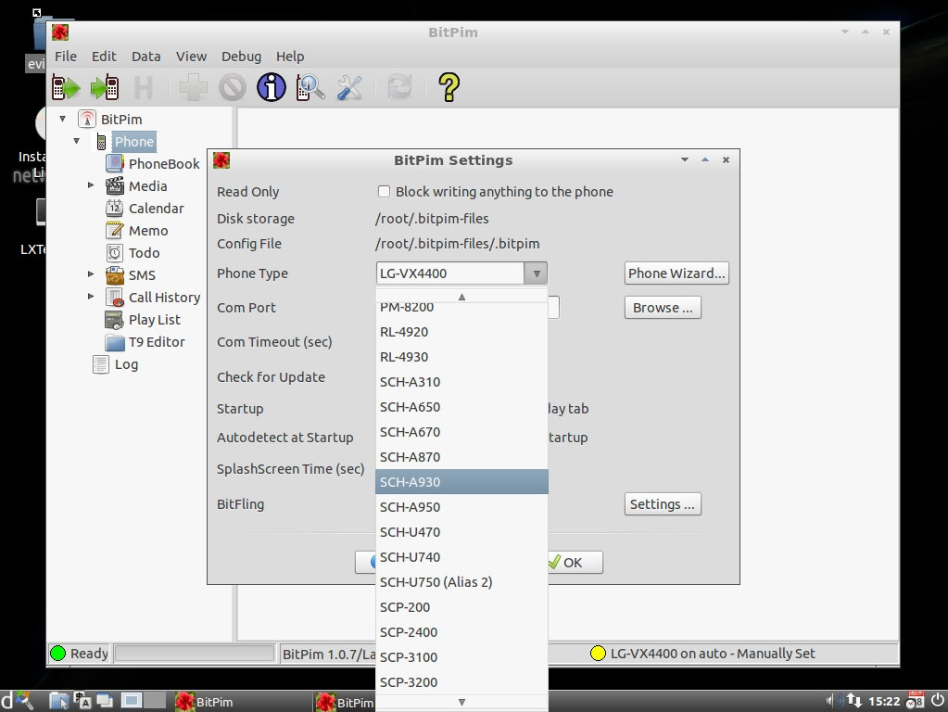
Task: Choose SCP-3200 from the list
Action: tap(461, 681)
